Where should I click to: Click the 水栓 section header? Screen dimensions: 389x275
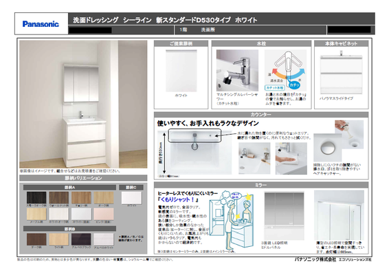261,44
